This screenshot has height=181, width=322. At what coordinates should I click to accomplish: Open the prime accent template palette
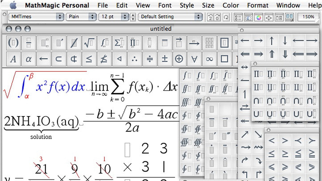click(x=59, y=43)
